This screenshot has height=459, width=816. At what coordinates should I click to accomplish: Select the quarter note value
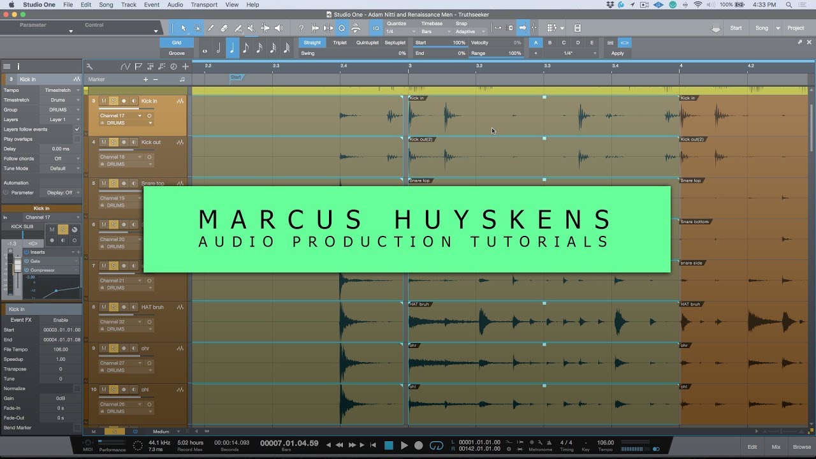point(231,48)
